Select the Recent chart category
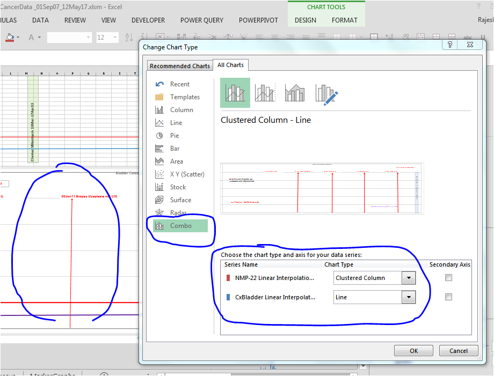This screenshot has width=494, height=376. click(179, 84)
